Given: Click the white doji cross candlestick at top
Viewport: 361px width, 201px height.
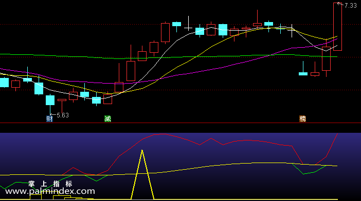Looking at the screenshot, I should click(188, 24).
